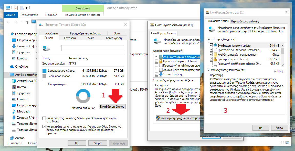Check the Αρχεία βελτιστοποίησης παρ checkbox

[156, 70]
